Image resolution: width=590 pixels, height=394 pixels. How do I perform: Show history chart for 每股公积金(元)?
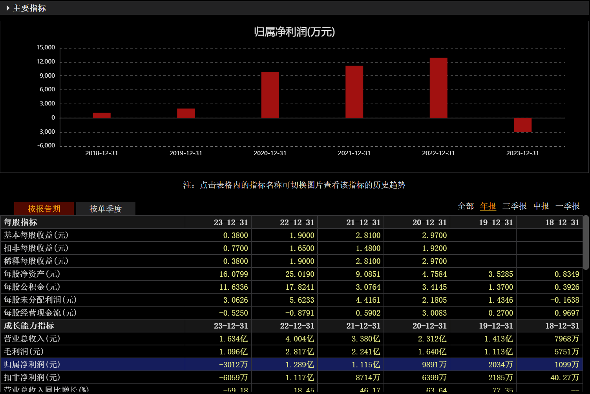click(x=32, y=287)
